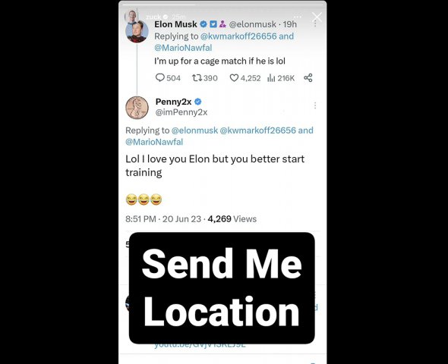Click the story progress bar at top
Screen dimensions: 448x364
[x=222, y=5]
